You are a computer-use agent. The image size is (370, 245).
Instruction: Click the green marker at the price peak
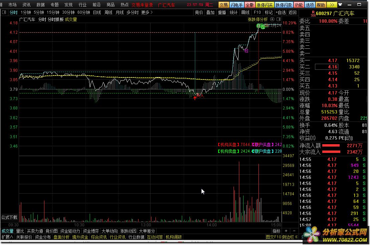coord(259,26)
